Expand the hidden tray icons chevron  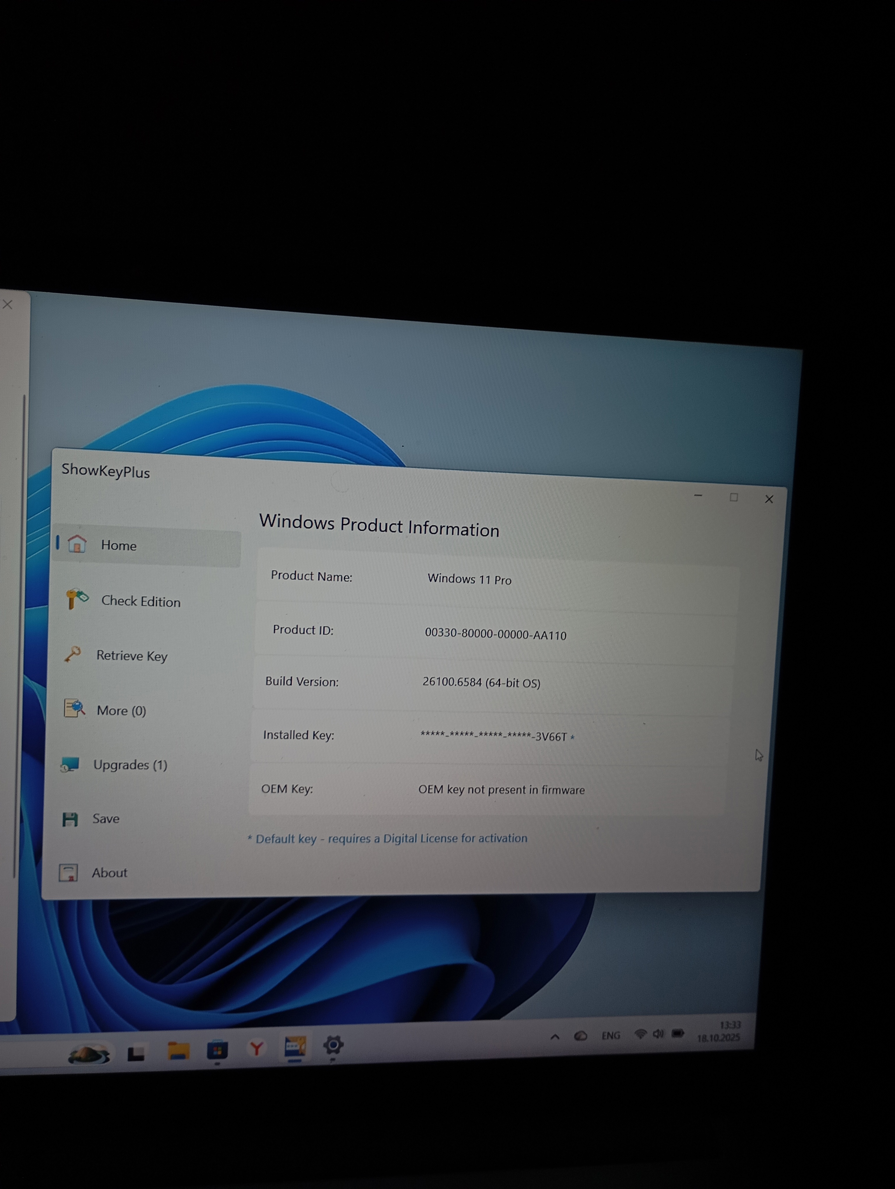point(555,1037)
